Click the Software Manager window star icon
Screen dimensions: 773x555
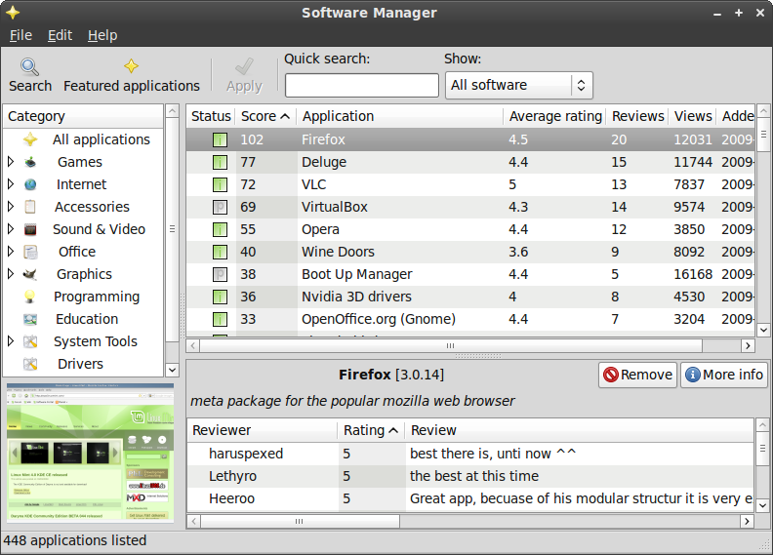tap(13, 13)
